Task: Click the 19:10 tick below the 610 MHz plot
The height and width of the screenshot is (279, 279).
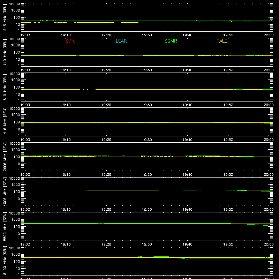Action: click(x=66, y=105)
